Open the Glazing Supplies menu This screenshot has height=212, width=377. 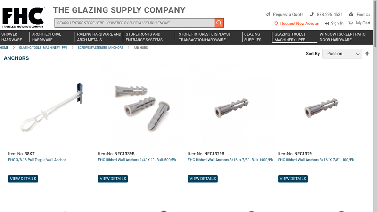(x=253, y=37)
